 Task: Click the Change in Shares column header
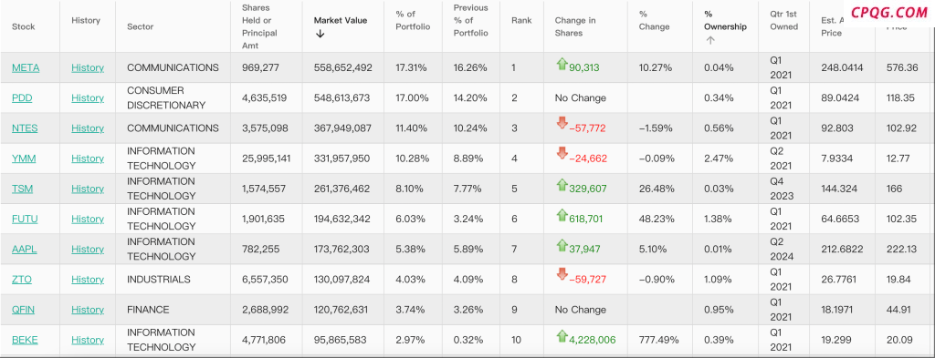pyautogui.click(x=575, y=26)
